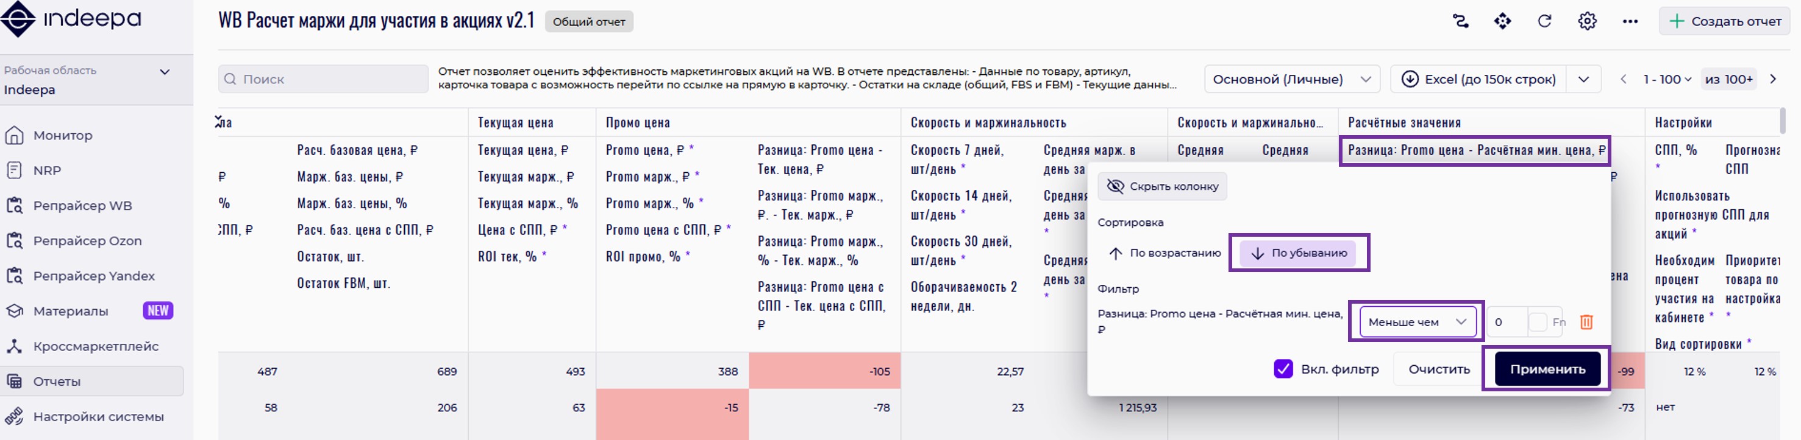
Task: Click the route connection icon in header
Action: coord(1461,21)
